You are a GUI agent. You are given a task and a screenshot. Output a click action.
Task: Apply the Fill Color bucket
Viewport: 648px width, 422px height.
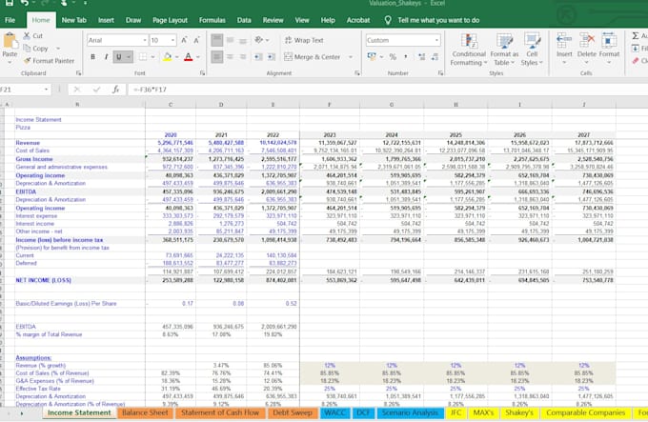click(168, 57)
